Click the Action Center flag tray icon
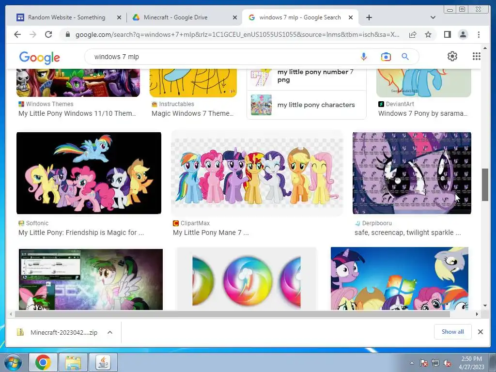The image size is (496, 372). (424, 363)
